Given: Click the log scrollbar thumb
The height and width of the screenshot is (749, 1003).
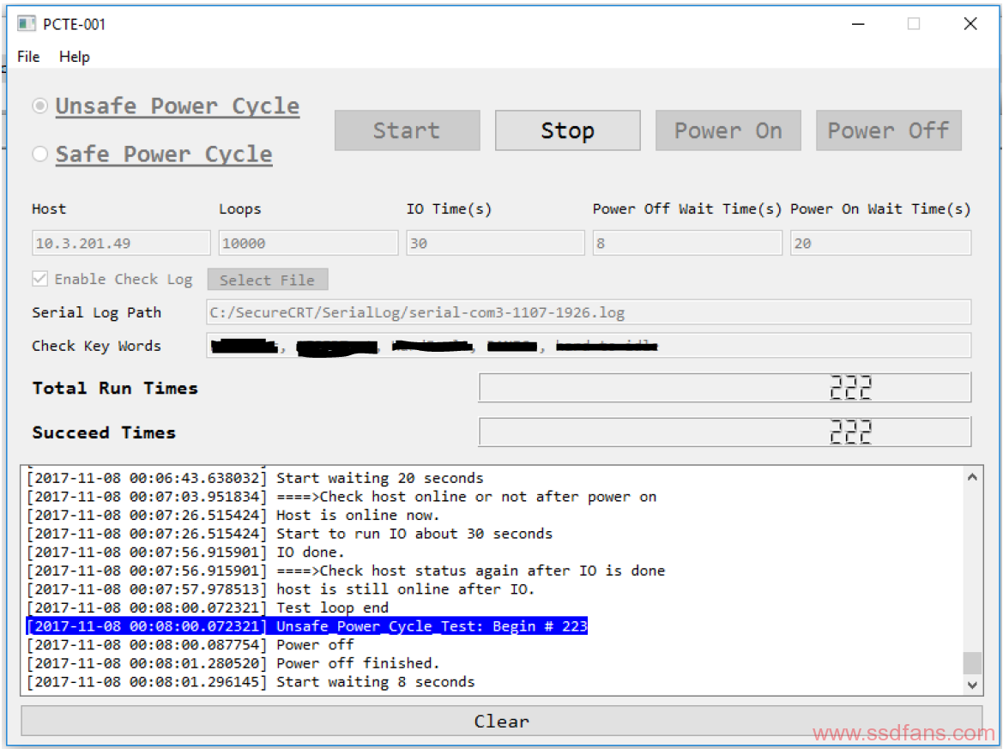Looking at the screenshot, I should (972, 662).
